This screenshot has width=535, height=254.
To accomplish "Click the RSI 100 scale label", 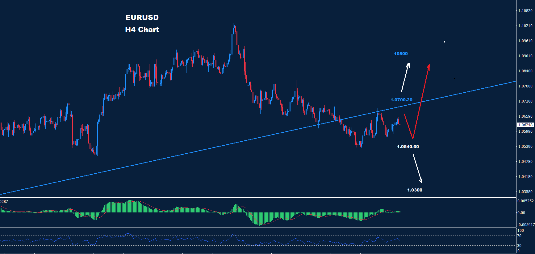I will click(x=520, y=231).
